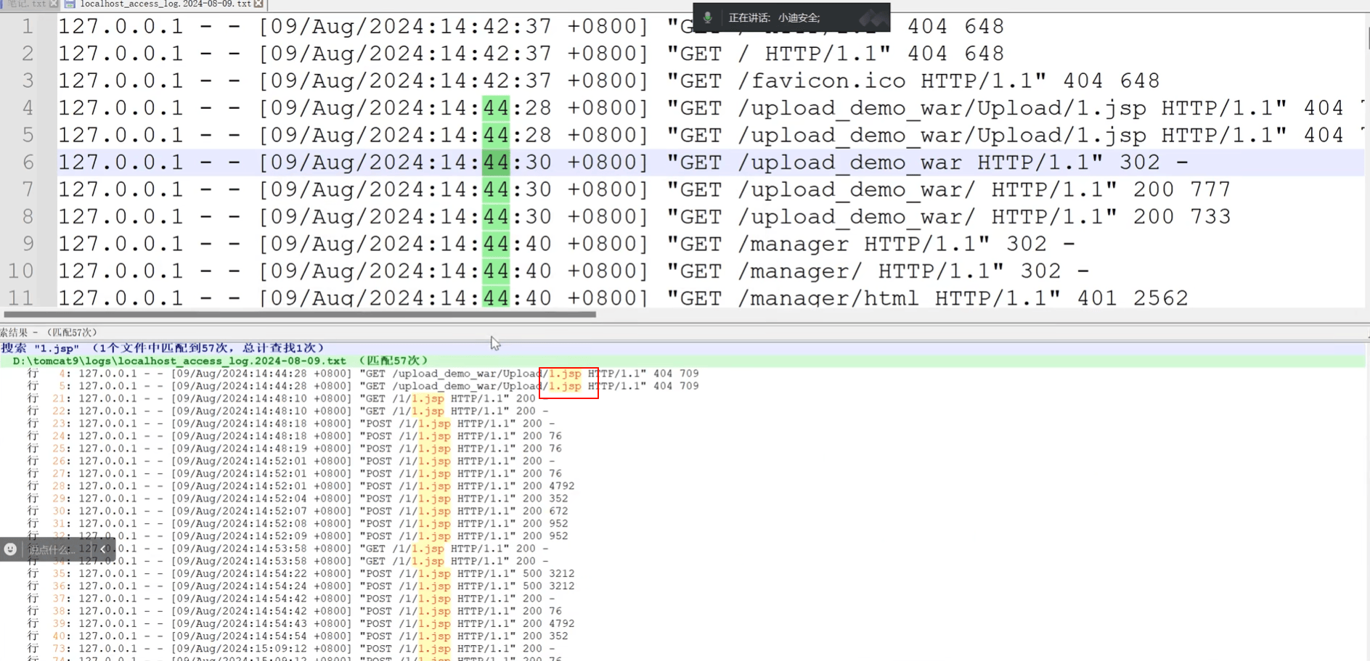Select the D:\tomcat9\logs file path result row
1370x661 pixels.
pos(220,361)
